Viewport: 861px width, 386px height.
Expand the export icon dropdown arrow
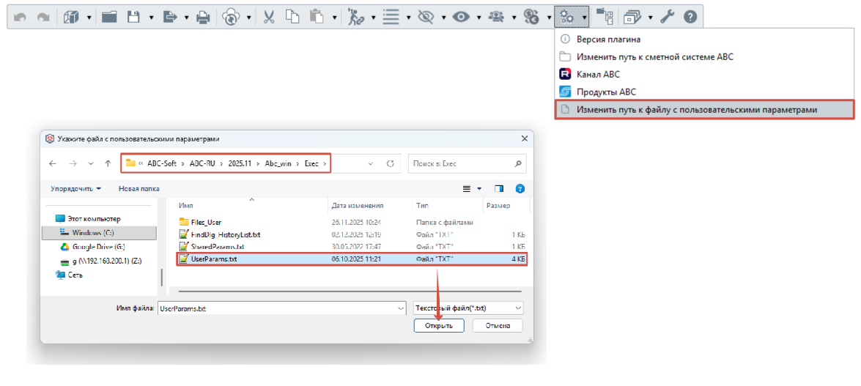pos(187,18)
